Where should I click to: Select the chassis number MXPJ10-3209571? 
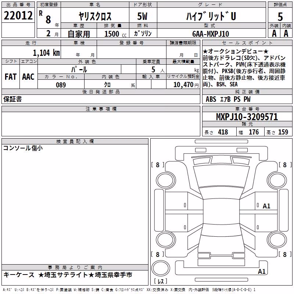tap(247, 117)
